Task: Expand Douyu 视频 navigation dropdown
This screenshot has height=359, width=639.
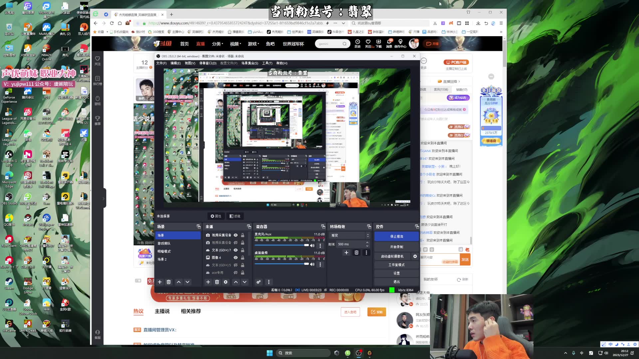Action: [235, 44]
